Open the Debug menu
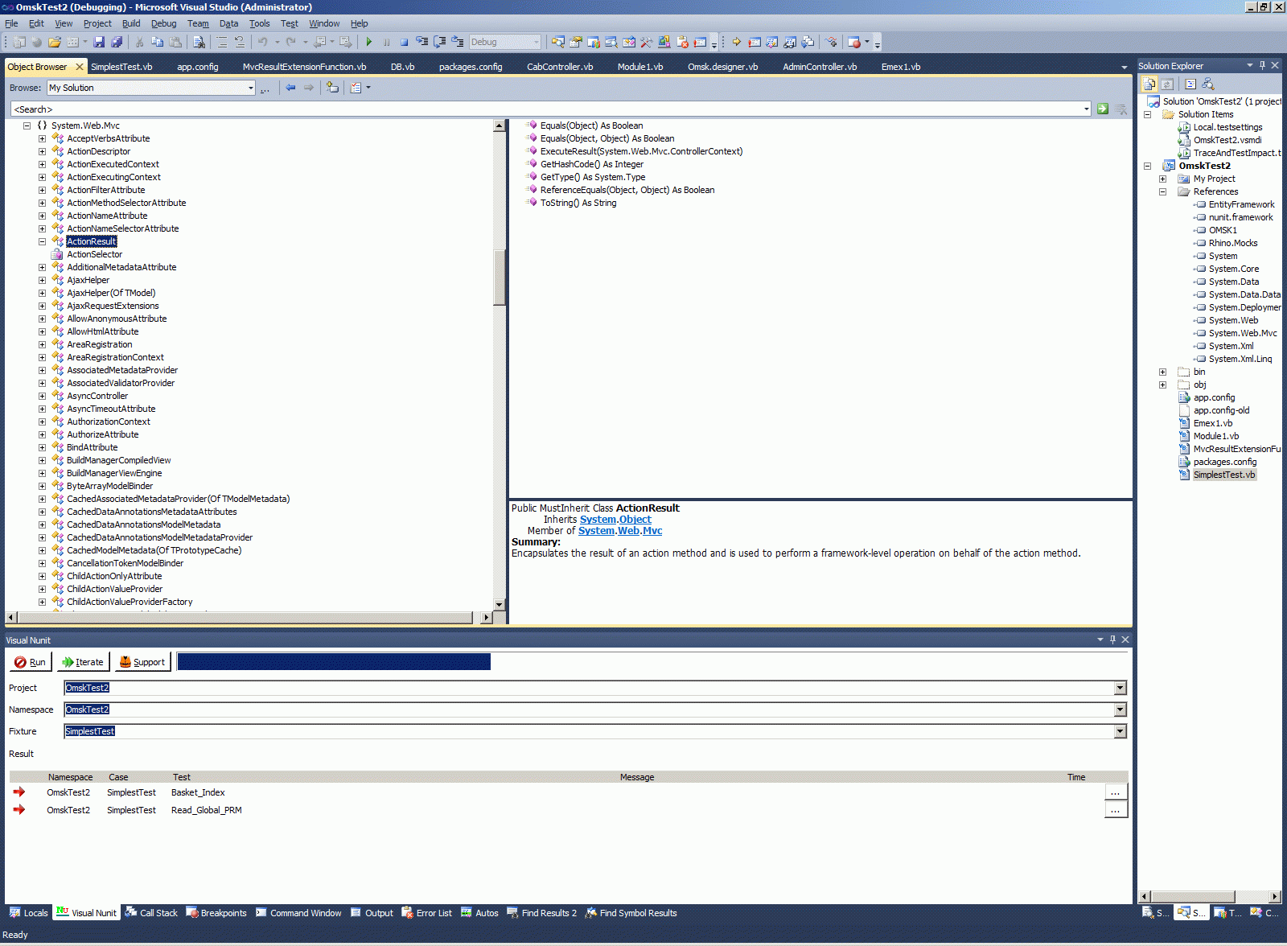 click(x=163, y=23)
